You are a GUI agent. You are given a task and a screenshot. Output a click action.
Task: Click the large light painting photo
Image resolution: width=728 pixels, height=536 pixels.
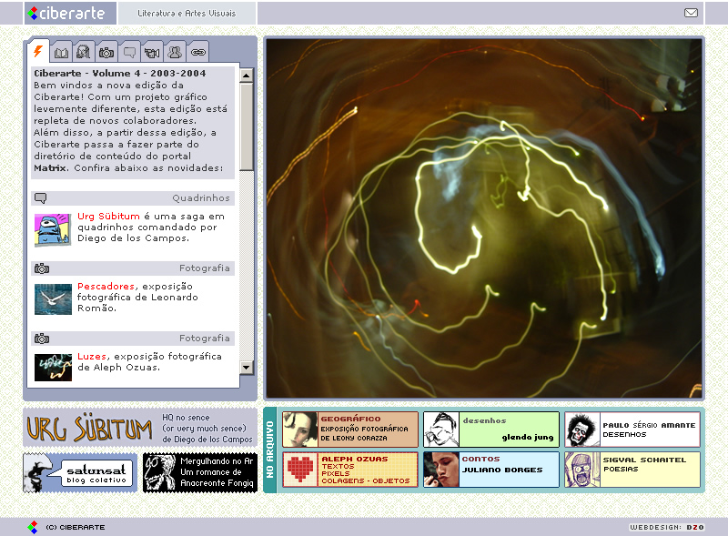click(x=484, y=218)
